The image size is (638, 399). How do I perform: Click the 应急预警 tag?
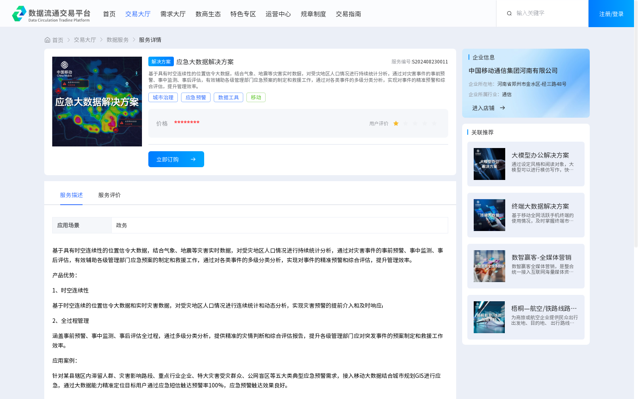pos(196,97)
